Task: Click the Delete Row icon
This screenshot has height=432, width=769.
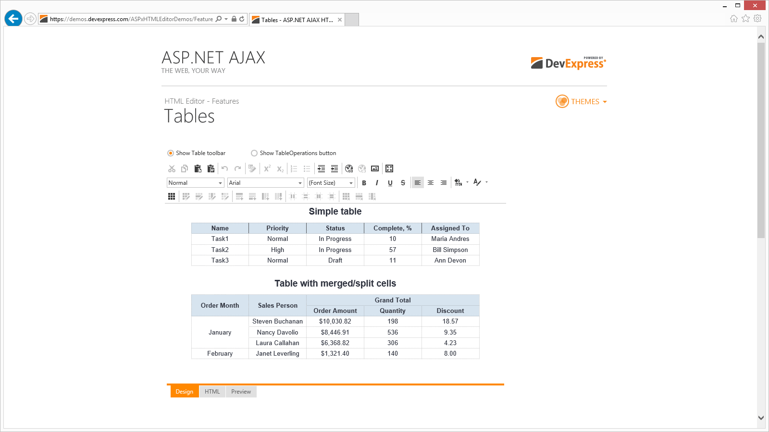Action: point(359,196)
